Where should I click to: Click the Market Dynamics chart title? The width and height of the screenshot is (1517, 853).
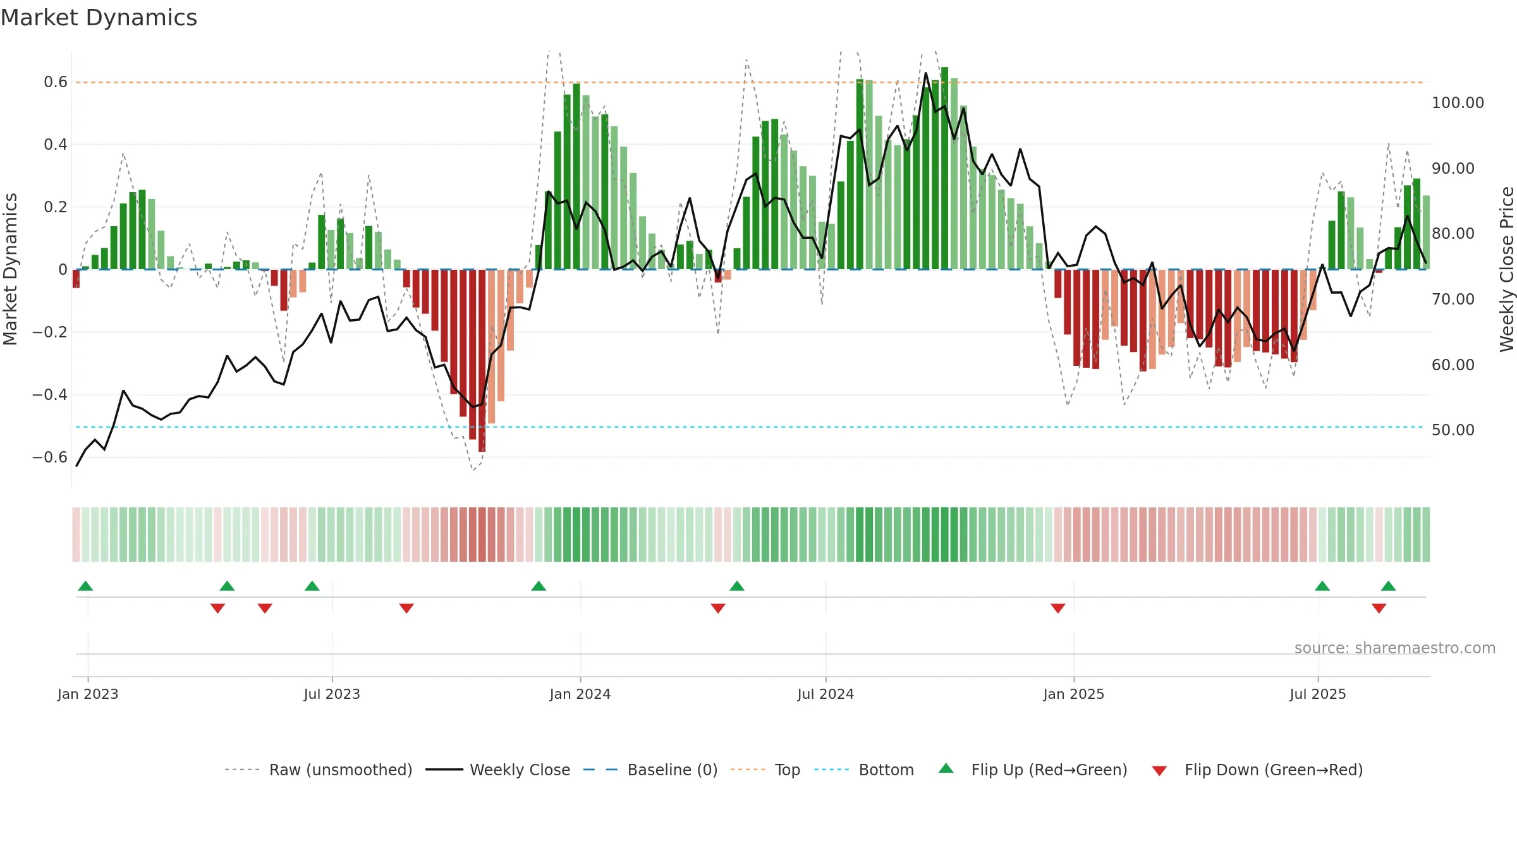[x=99, y=18]
